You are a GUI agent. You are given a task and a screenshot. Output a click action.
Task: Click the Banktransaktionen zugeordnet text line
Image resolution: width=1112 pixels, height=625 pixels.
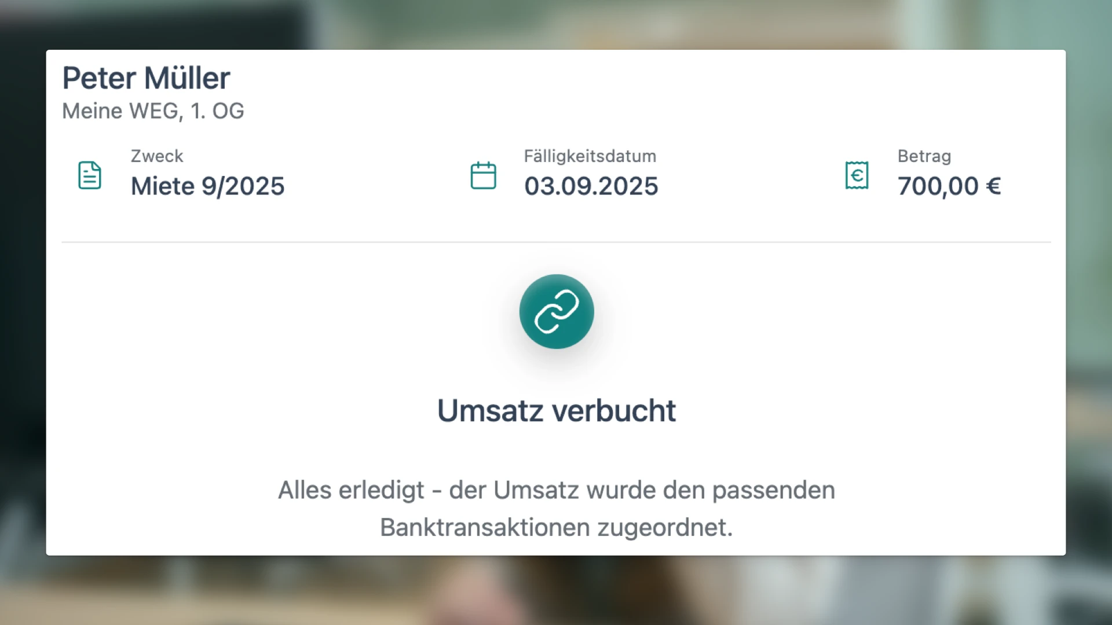[557, 527]
